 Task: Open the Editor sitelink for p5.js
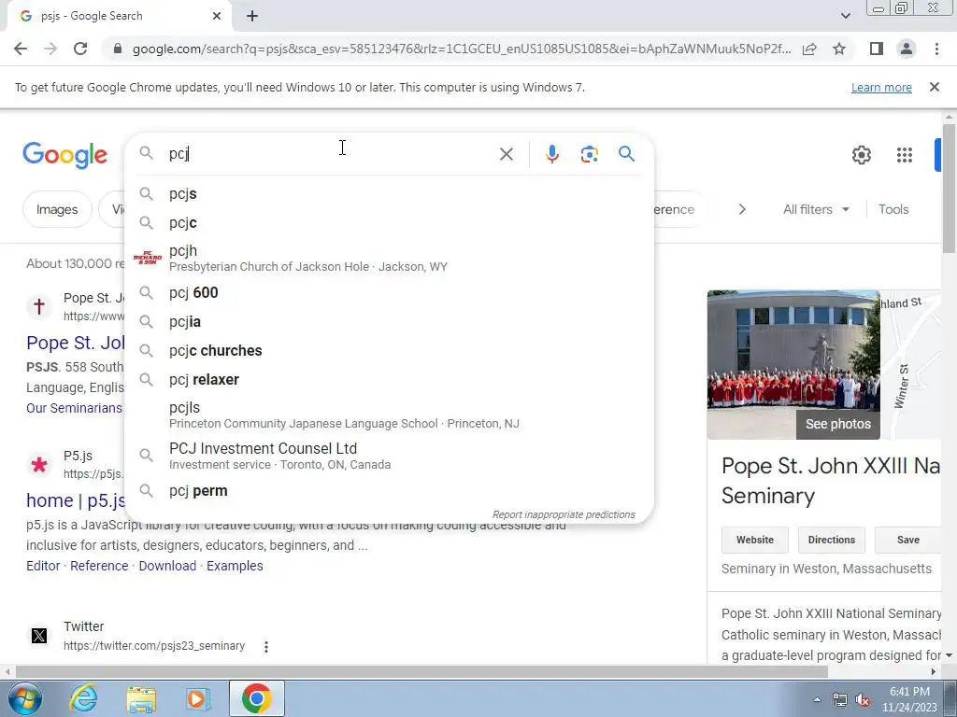click(x=43, y=566)
